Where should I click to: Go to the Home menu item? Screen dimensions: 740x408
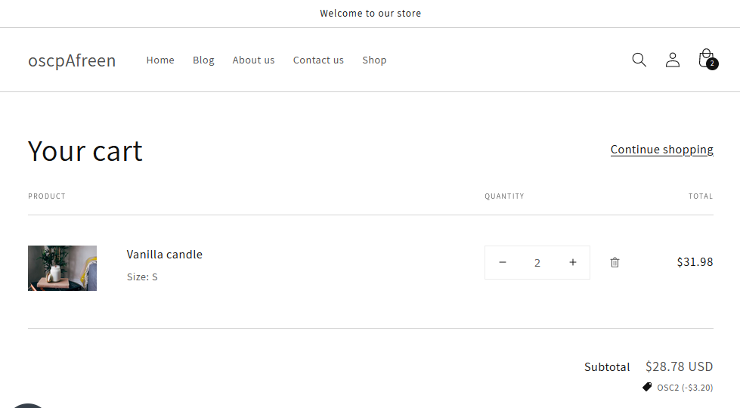(160, 60)
